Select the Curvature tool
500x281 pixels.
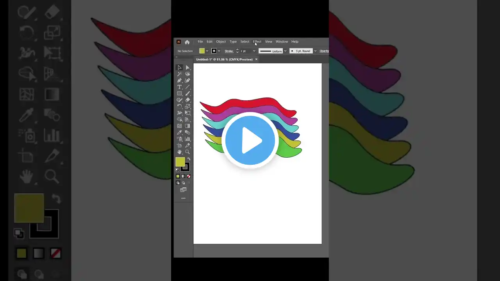tap(187, 80)
